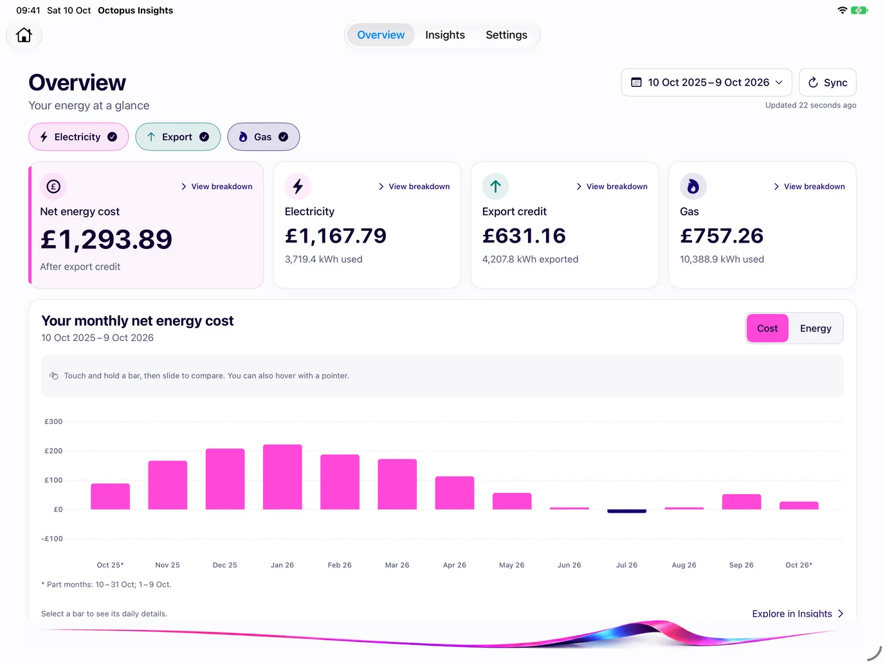885x664 pixels.
Task: Select the Overview tab
Action: point(381,35)
